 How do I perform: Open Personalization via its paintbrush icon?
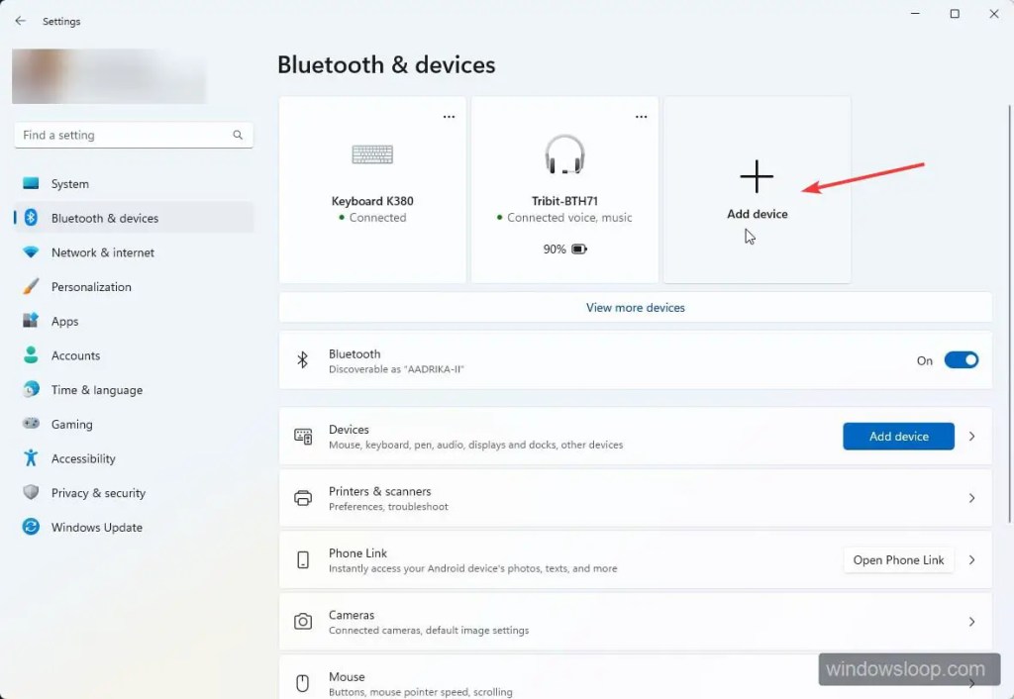click(31, 287)
